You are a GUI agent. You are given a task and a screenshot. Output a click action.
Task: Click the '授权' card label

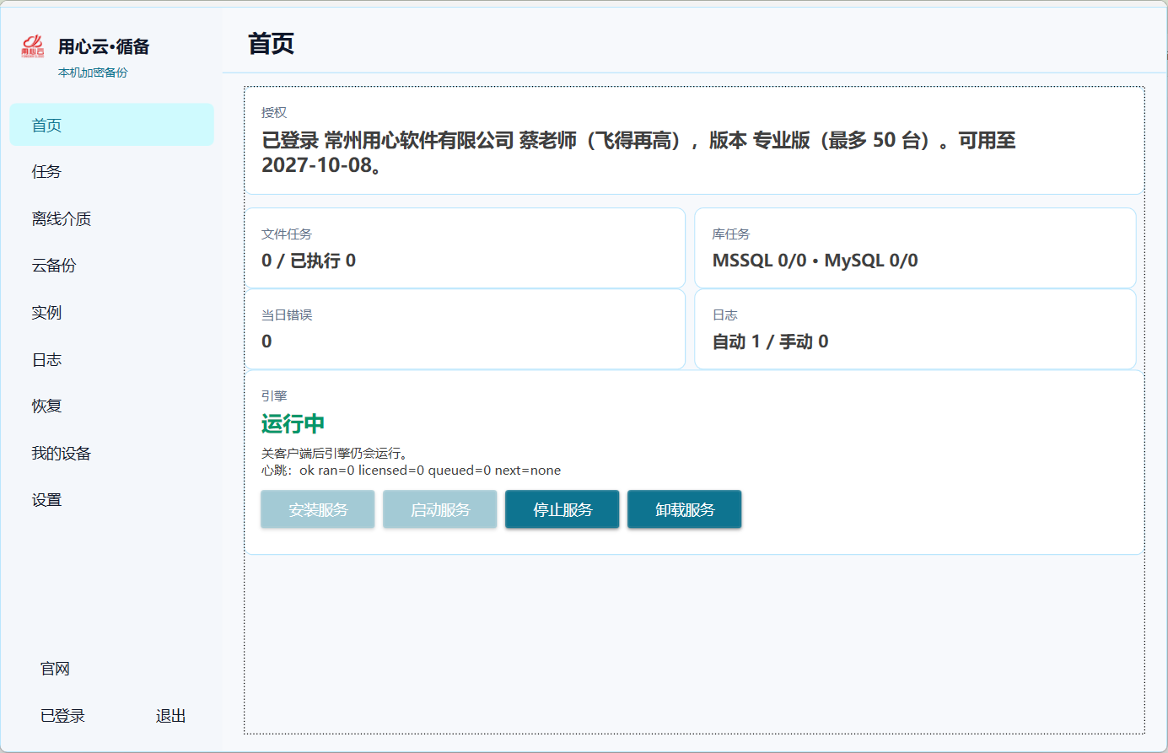click(x=274, y=112)
